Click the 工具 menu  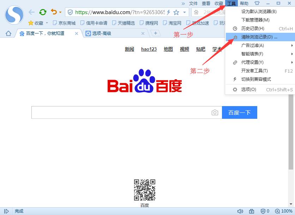pos(231,4)
